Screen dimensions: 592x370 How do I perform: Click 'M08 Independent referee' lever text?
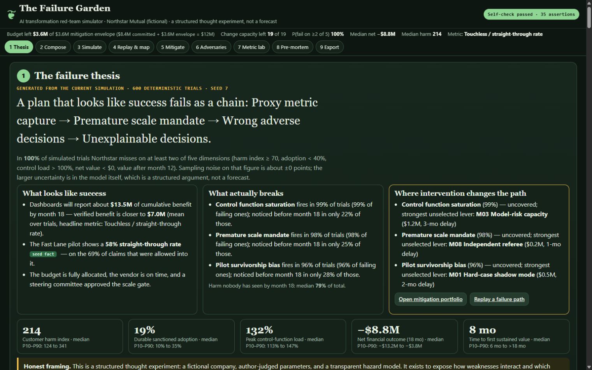pos(486,244)
